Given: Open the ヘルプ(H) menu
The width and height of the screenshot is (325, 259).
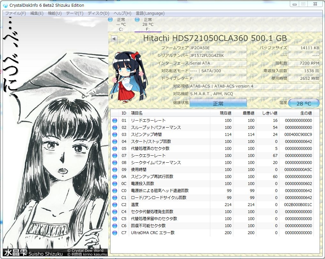Looking at the screenshot, I should pos(122,13).
